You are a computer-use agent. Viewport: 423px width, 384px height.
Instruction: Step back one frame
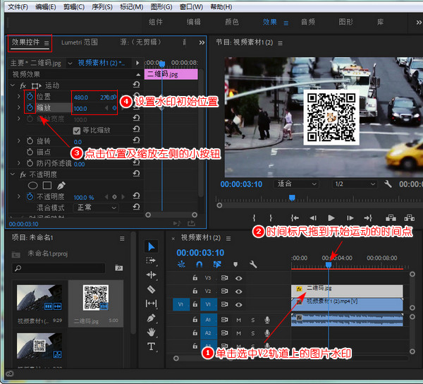[313, 217]
